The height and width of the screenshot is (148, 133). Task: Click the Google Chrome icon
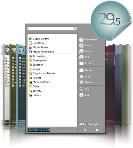[x=30, y=39]
